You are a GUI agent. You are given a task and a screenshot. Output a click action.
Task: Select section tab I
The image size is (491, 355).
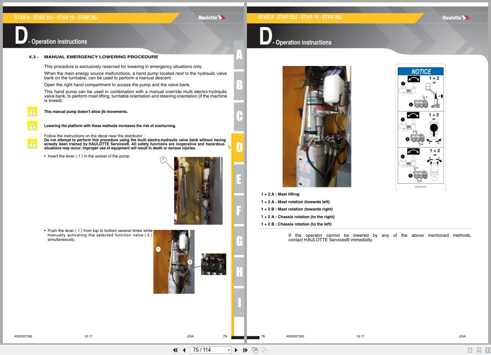pos(239,302)
